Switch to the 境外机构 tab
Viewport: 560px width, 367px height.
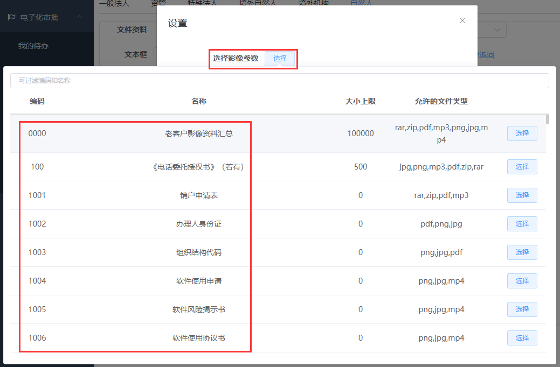(x=313, y=3)
